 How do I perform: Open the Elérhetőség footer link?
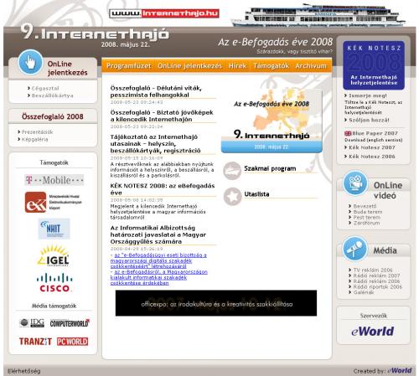click(x=24, y=371)
